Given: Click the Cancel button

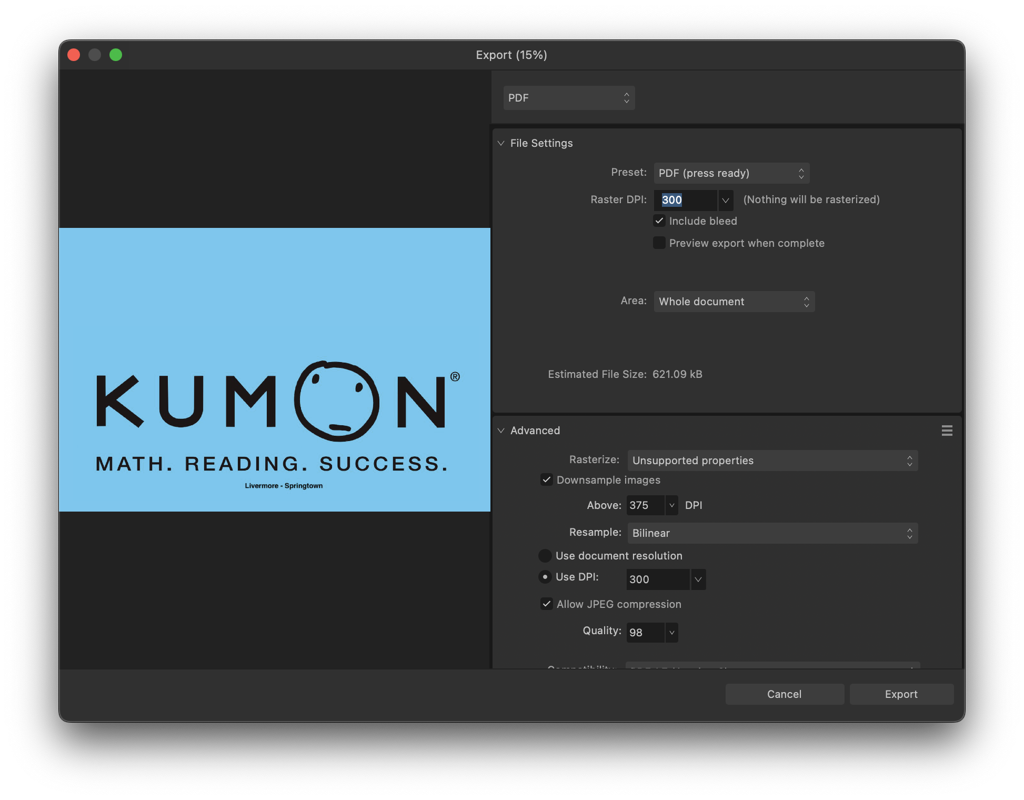Looking at the screenshot, I should pyautogui.click(x=785, y=694).
